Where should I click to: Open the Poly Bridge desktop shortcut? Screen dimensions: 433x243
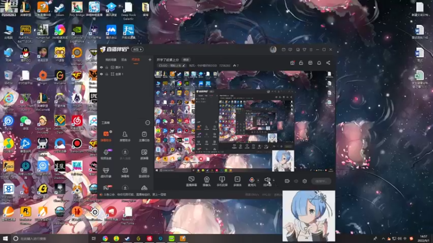click(x=77, y=9)
